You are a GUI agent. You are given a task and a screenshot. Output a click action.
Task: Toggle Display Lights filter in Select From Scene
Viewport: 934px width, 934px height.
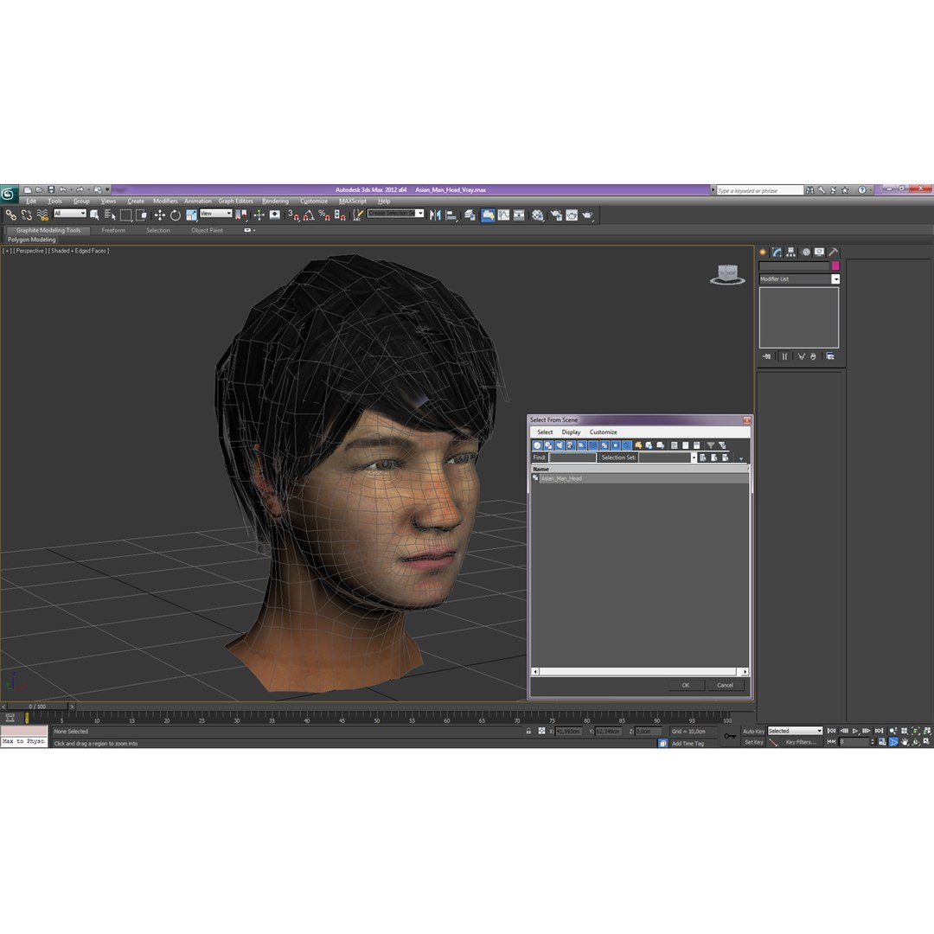tap(560, 445)
